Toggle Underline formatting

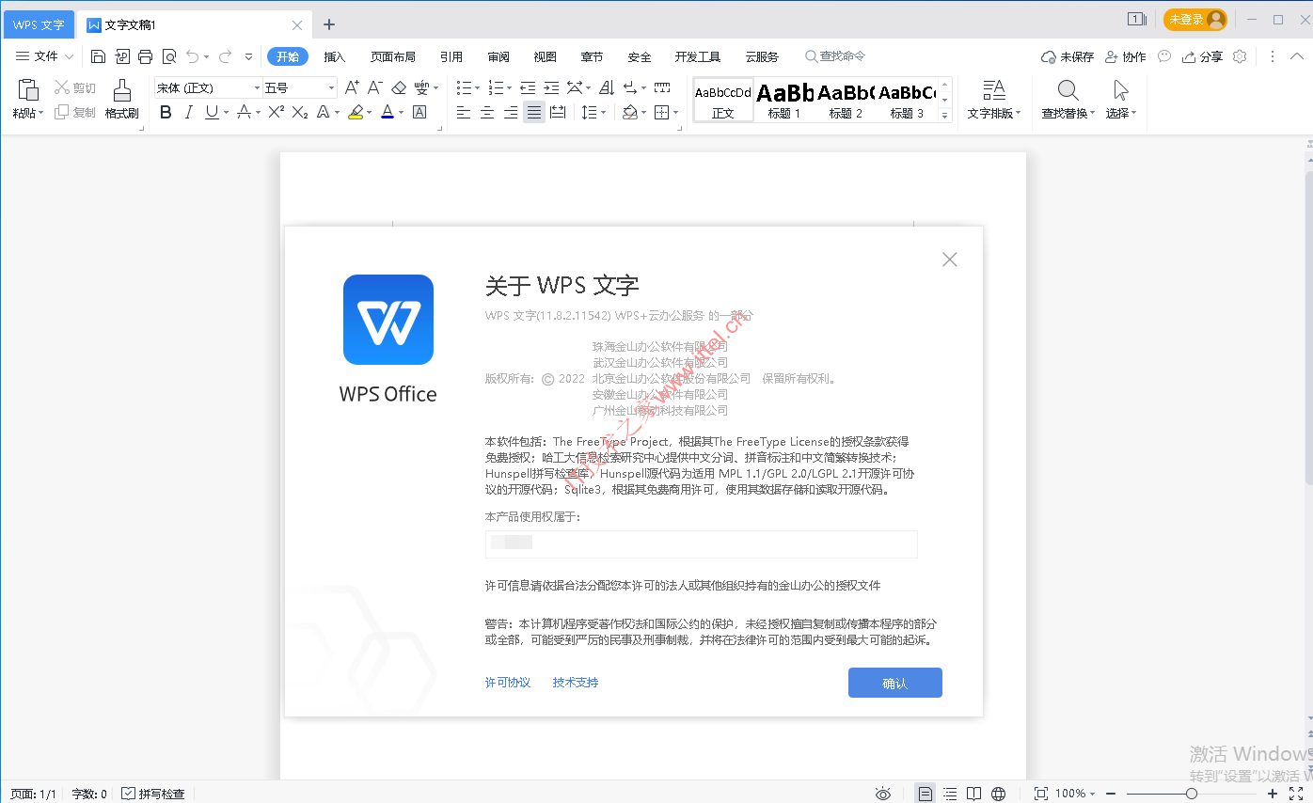(211, 112)
